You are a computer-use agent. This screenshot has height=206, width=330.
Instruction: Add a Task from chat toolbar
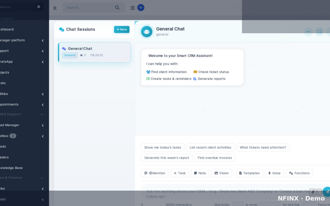(180, 173)
